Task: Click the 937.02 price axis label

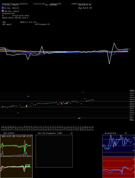Action: coord(132,113)
